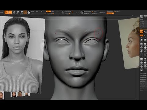Select the left brush in the grid's third row

(141, 48)
